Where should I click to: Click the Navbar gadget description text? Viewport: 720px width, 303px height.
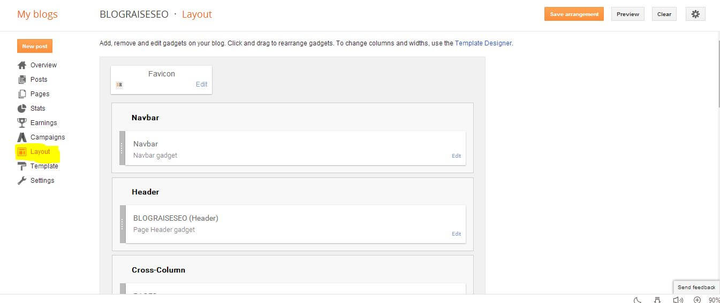pos(155,156)
